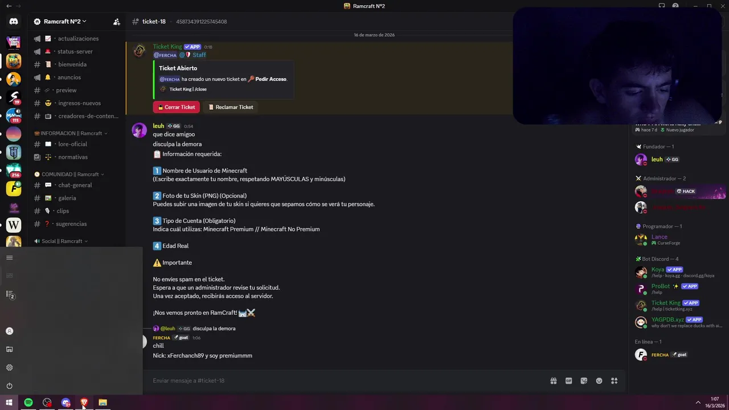Collapse the INFORMACION || Ramcraft category
The height and width of the screenshot is (410, 729).
(71, 133)
